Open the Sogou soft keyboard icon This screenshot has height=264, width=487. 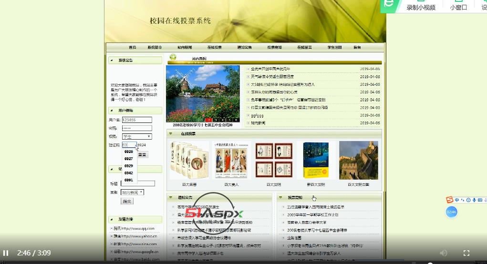pos(480,200)
